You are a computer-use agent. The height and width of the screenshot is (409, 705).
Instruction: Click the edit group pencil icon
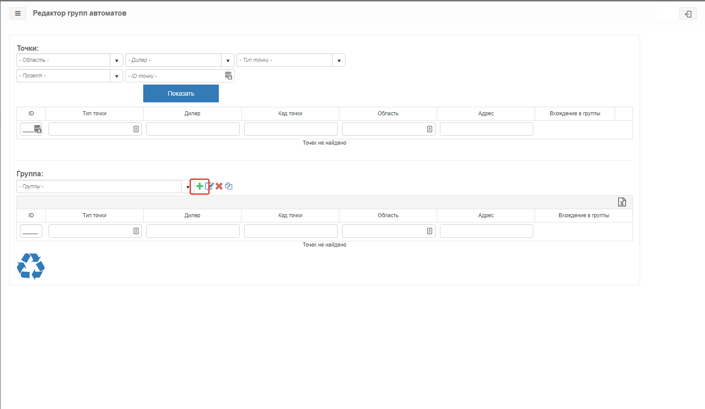tap(209, 186)
